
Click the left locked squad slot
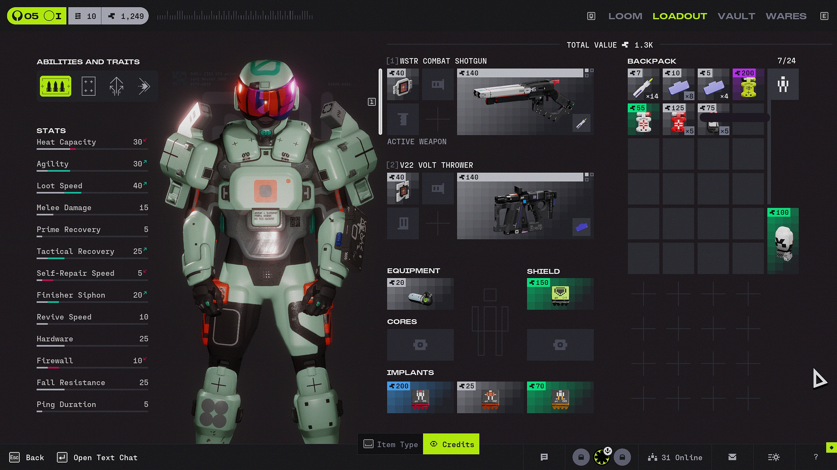click(x=581, y=457)
